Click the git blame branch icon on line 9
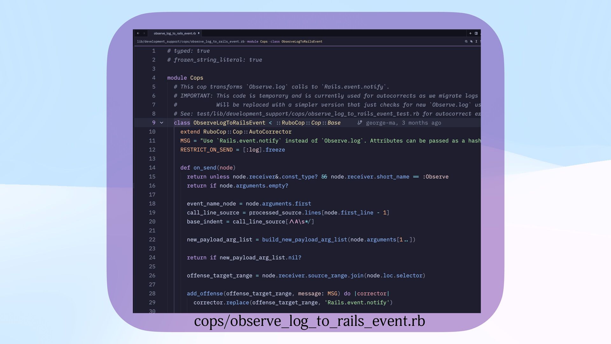This screenshot has width=611, height=344. tap(360, 123)
